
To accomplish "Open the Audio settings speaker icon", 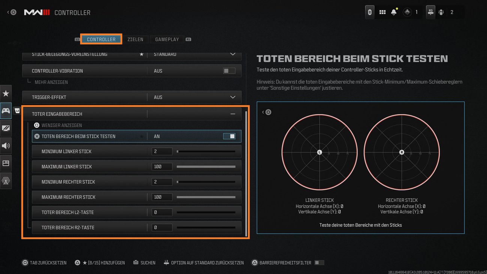I will (x=6, y=146).
